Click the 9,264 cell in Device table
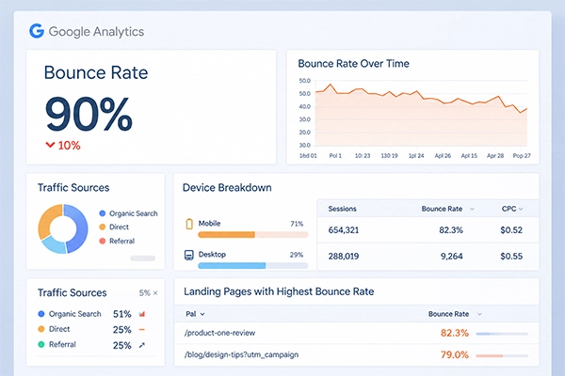565x376 pixels. point(451,257)
